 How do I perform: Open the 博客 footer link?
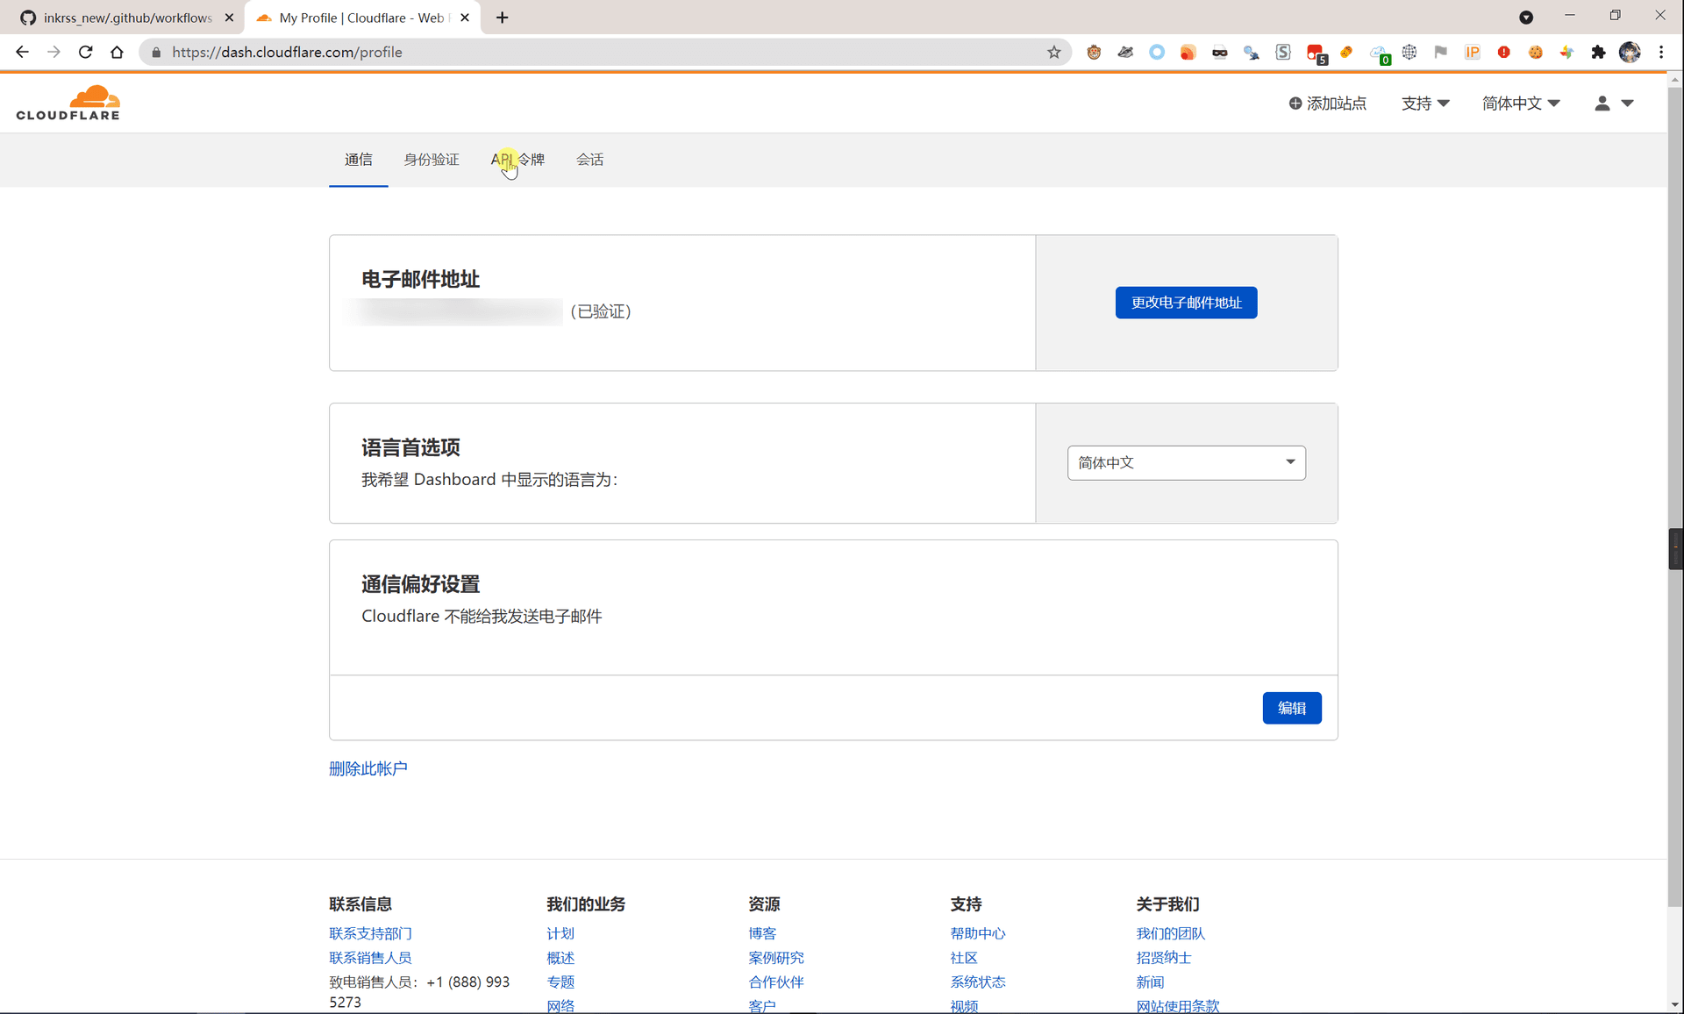762,933
